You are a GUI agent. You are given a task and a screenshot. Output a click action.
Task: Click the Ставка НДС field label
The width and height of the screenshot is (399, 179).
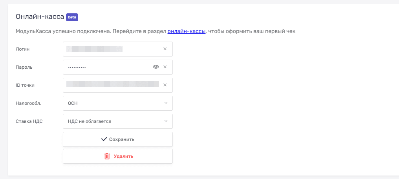(29, 121)
